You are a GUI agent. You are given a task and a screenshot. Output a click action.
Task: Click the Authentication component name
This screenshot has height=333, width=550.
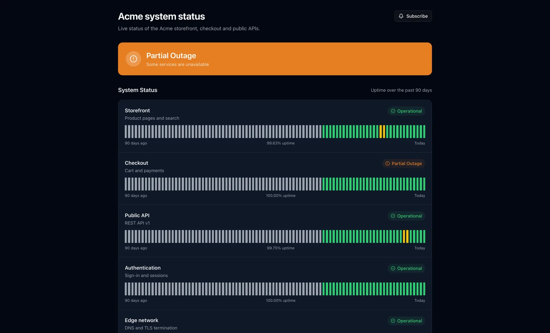coord(143,268)
